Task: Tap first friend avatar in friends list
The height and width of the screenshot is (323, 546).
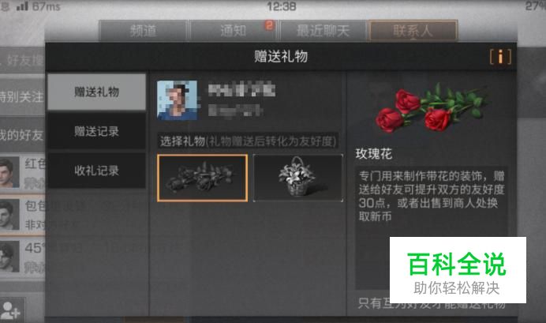Action: (9, 172)
